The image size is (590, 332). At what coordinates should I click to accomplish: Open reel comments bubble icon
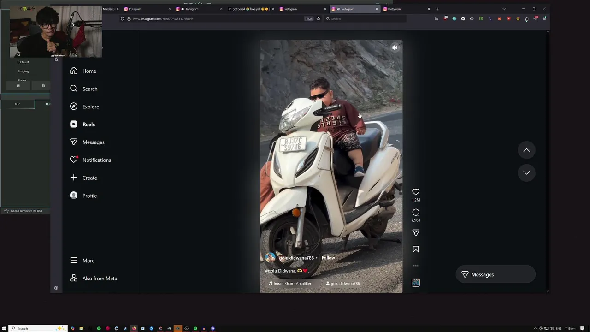(x=416, y=212)
